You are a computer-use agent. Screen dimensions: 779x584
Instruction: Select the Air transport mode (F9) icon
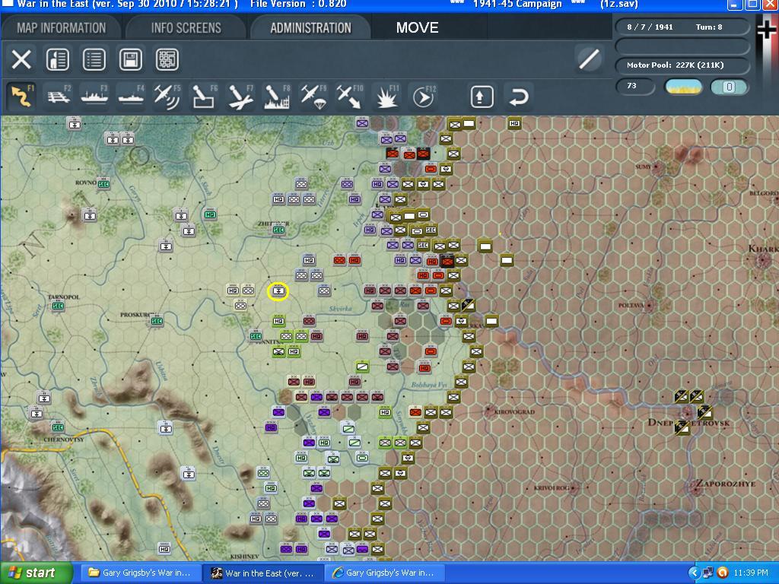(313, 96)
